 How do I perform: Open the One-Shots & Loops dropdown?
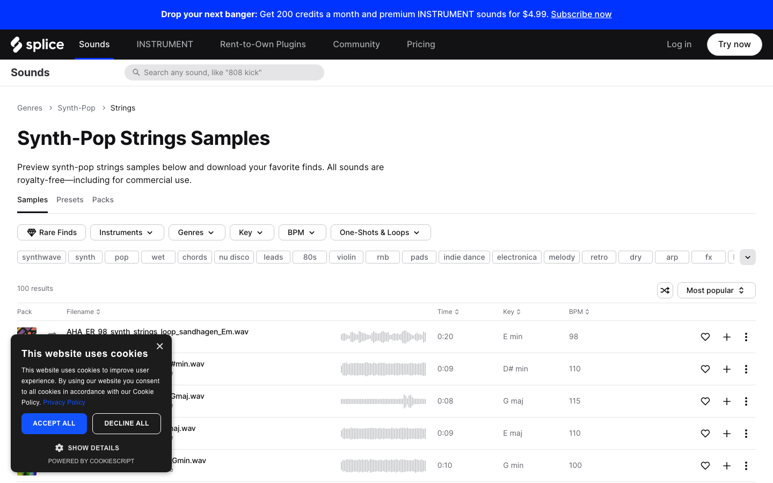[381, 232]
